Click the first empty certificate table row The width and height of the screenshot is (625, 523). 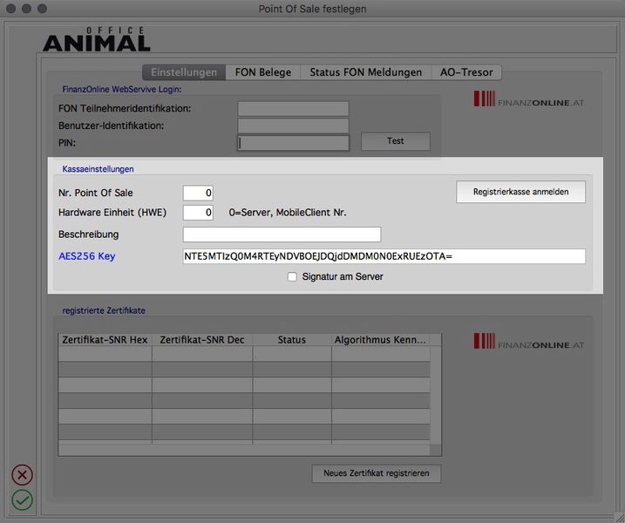tap(244, 354)
